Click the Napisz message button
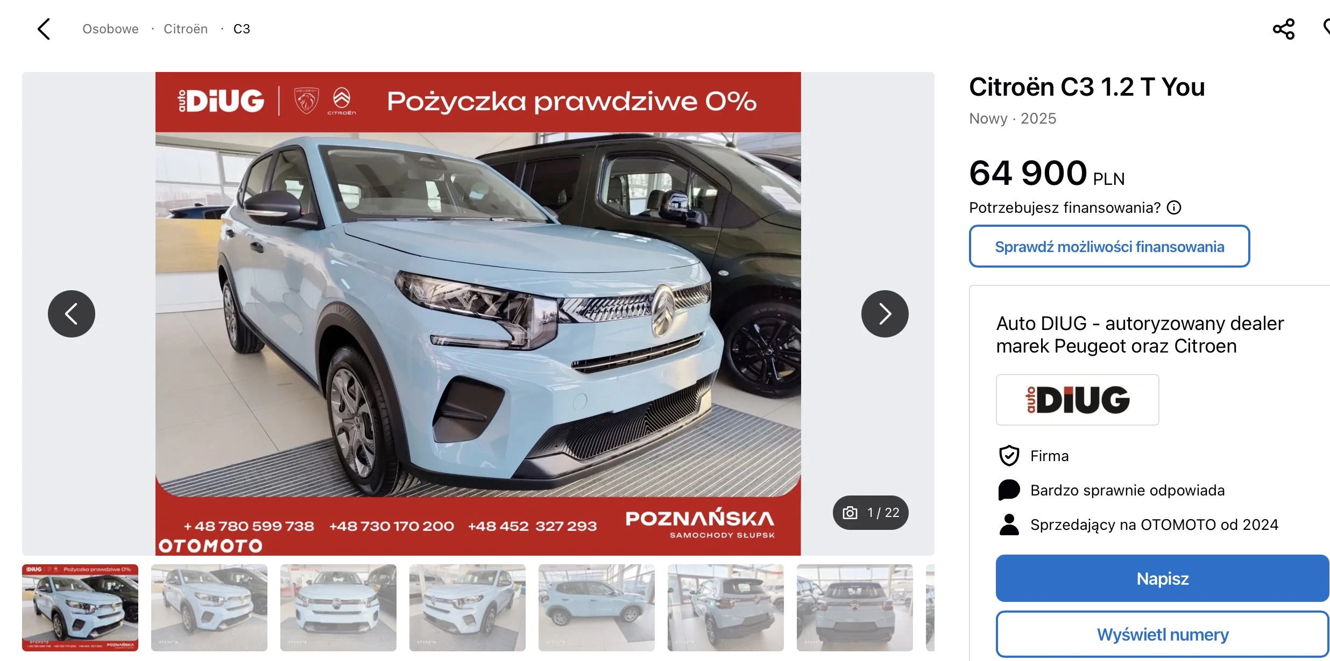Image resolution: width=1330 pixels, height=661 pixels. (1162, 578)
